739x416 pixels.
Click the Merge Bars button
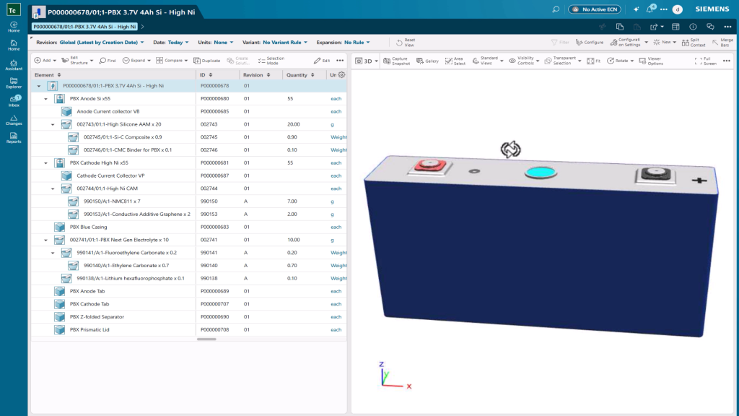[723, 41]
